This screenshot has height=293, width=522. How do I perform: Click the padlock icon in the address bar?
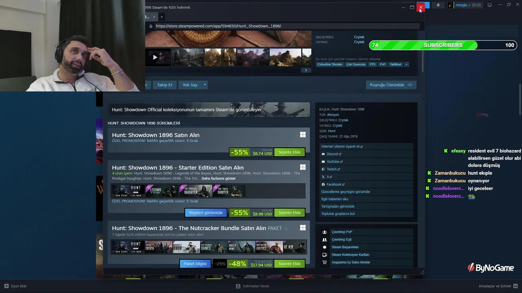[151, 26]
